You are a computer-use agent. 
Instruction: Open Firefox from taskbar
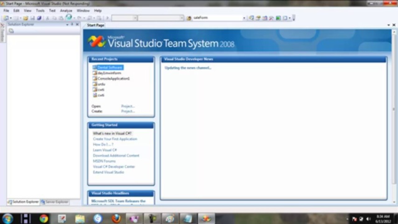point(116,218)
